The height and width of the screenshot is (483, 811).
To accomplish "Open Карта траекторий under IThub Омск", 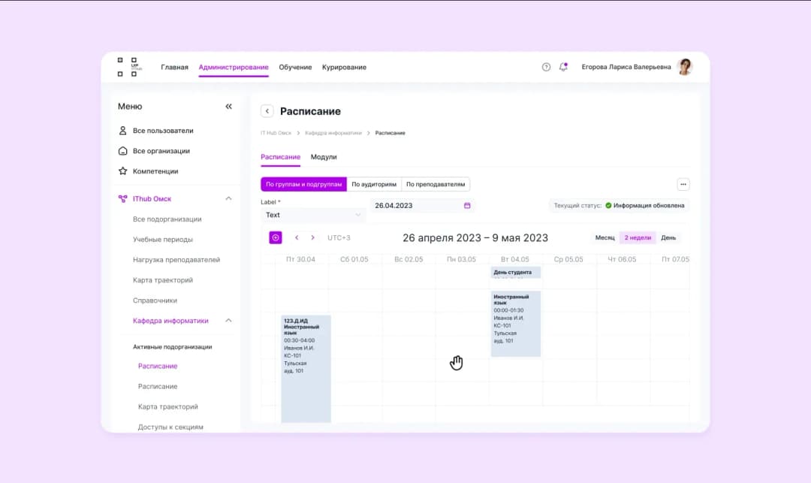I will tap(162, 279).
